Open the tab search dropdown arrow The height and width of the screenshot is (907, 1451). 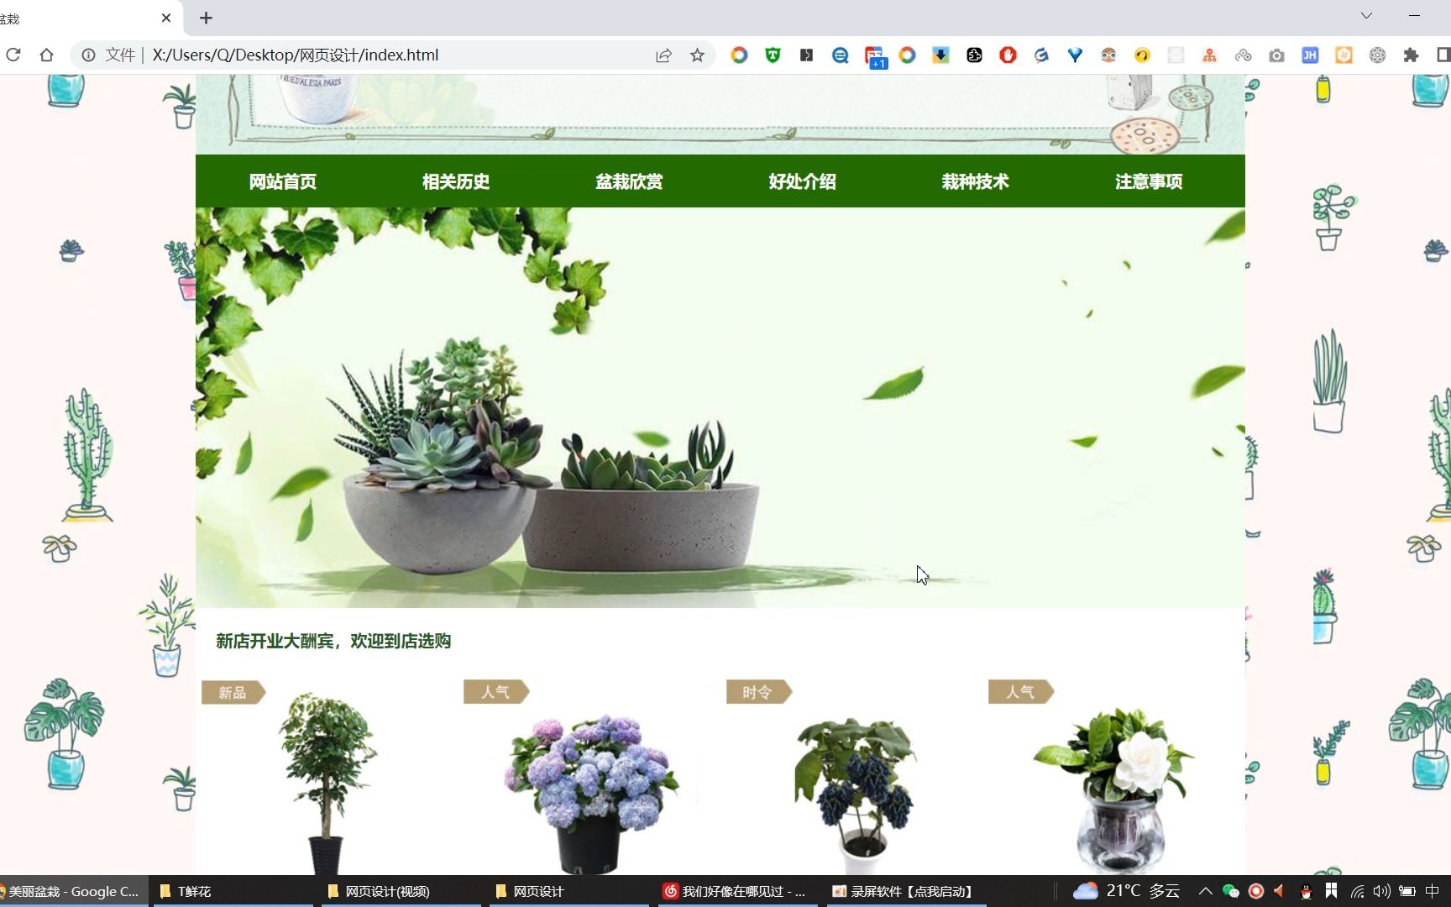[1366, 15]
